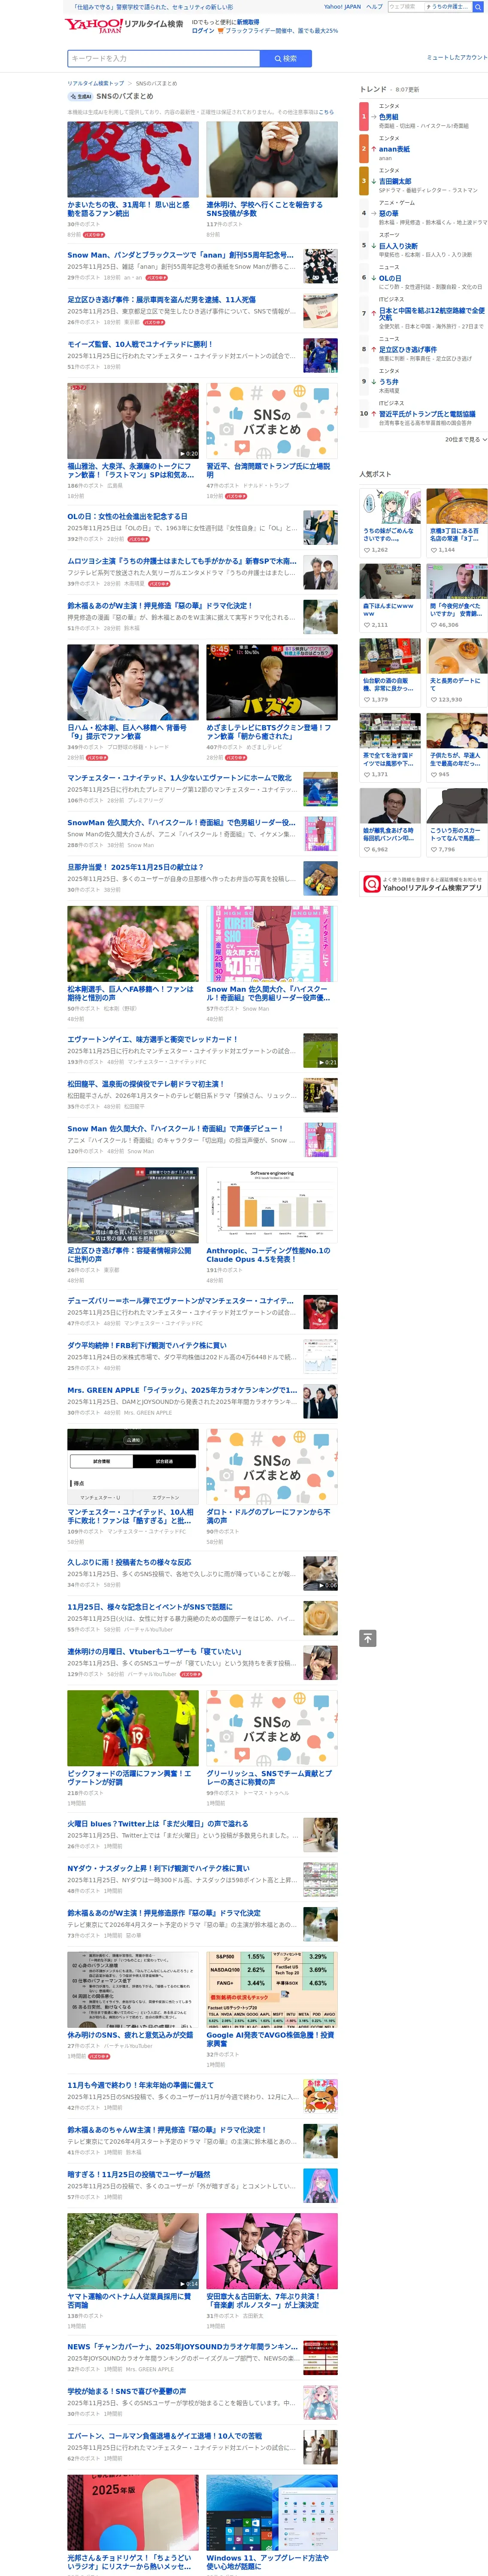Open Yahoo! JAPAN link in header
The image size is (488, 2576).
click(x=342, y=7)
